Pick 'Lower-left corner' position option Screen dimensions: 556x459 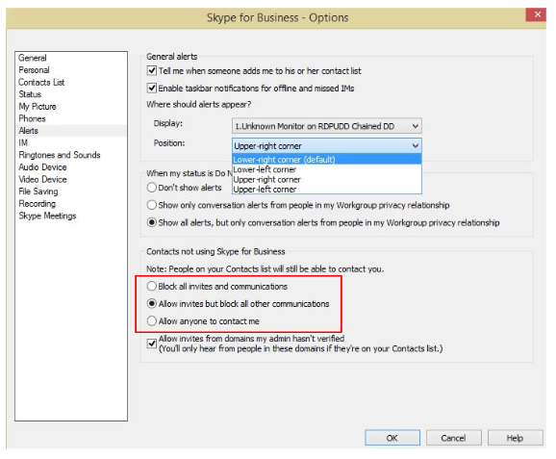[x=327, y=169]
